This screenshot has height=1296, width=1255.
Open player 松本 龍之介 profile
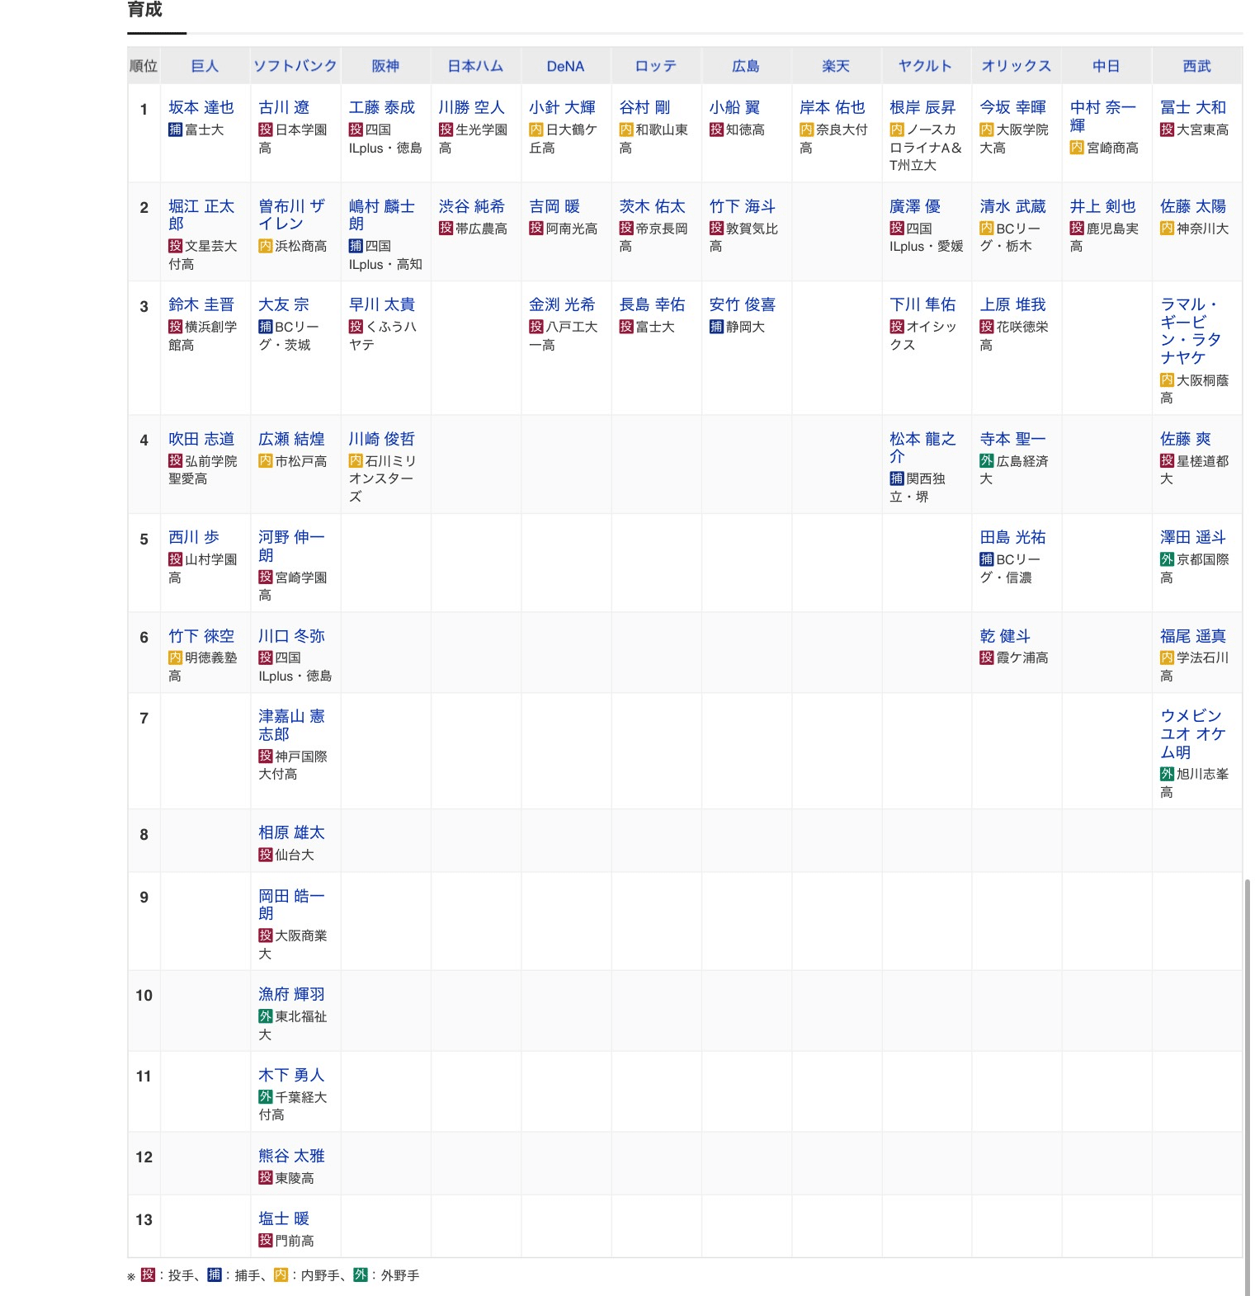pyautogui.click(x=922, y=447)
